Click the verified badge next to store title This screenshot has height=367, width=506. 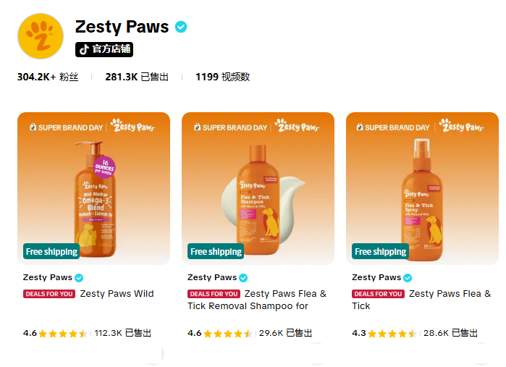(x=181, y=27)
